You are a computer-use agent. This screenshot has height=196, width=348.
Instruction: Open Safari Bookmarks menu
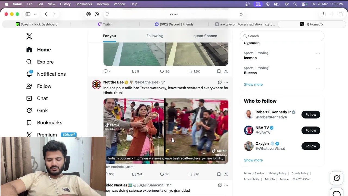pos(84,4)
